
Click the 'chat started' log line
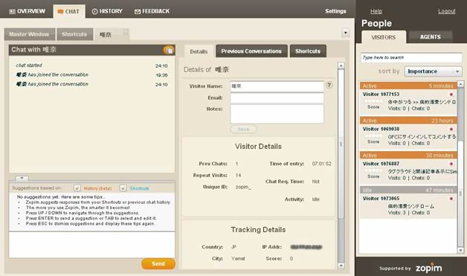[29, 65]
